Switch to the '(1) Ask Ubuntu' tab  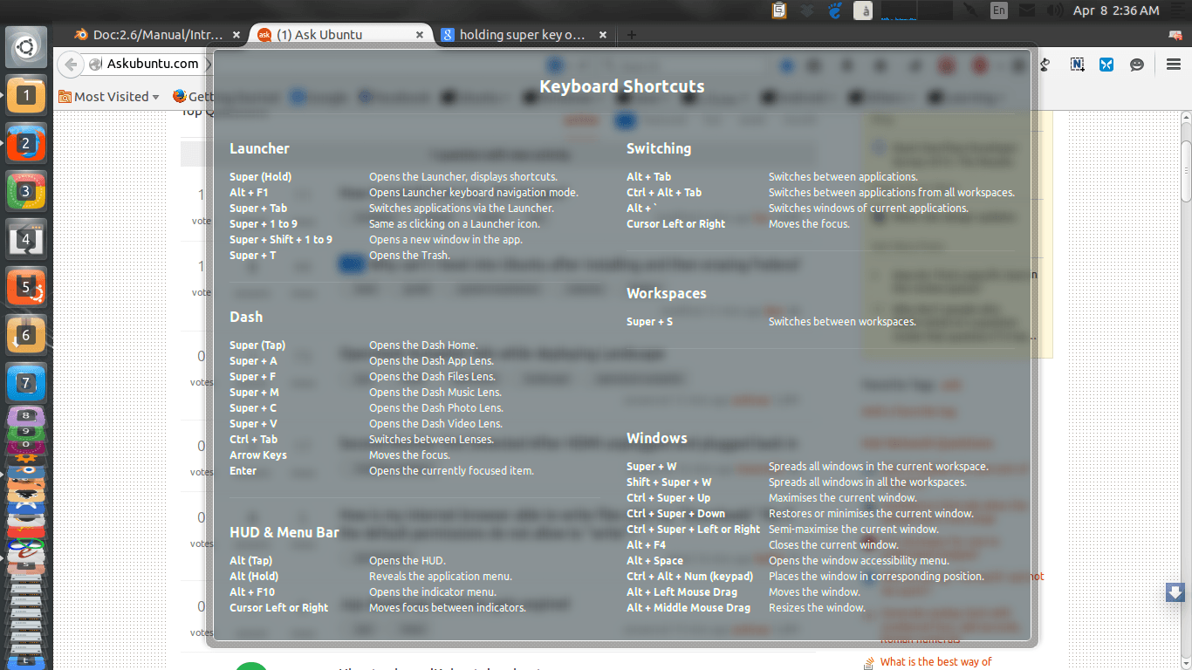[x=341, y=35]
